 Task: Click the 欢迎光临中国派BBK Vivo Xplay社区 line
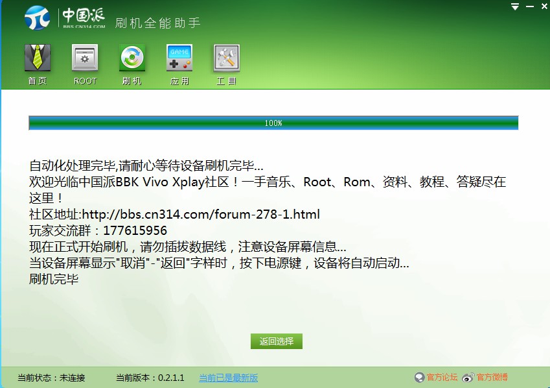tap(268, 189)
